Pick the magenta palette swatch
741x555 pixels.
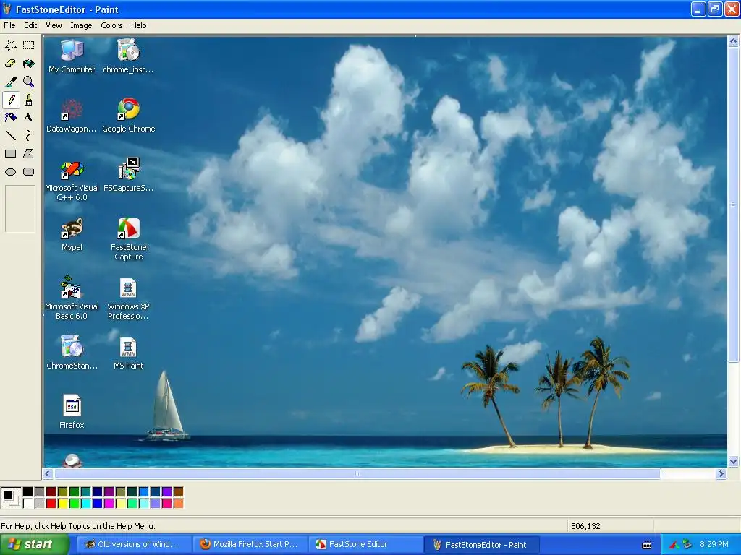click(x=109, y=503)
